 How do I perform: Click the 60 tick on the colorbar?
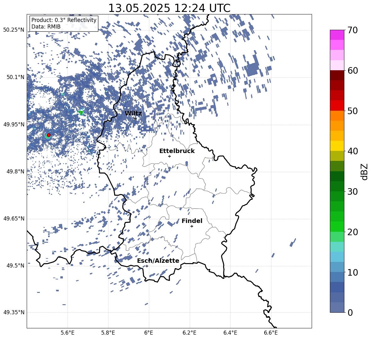[353, 71]
